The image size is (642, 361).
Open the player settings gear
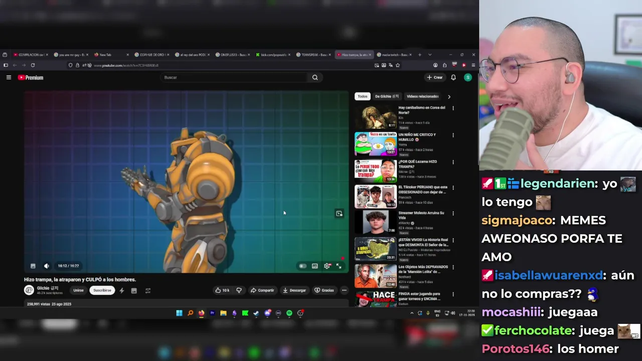pyautogui.click(x=327, y=266)
